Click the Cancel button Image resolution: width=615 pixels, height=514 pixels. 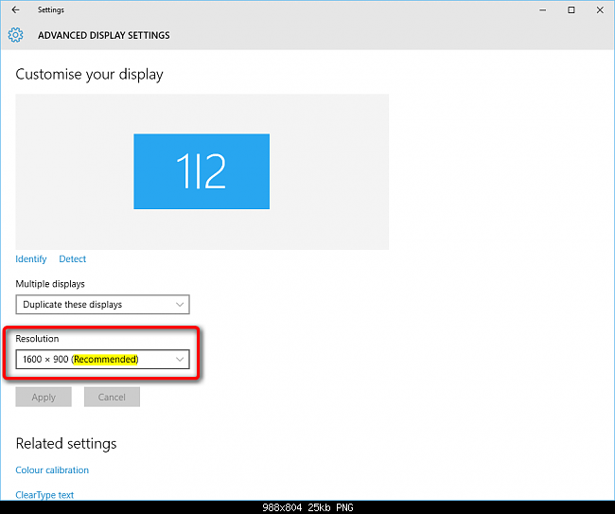tap(112, 397)
